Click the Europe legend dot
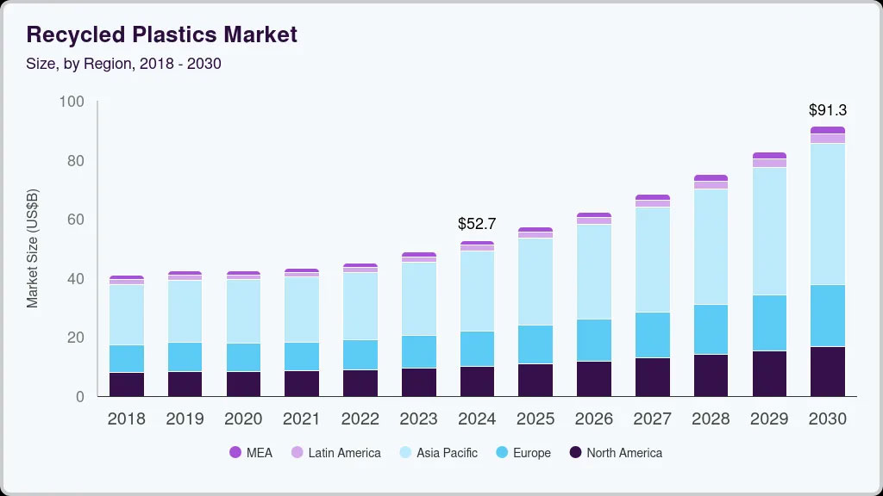This screenshot has width=883, height=496. 502,453
